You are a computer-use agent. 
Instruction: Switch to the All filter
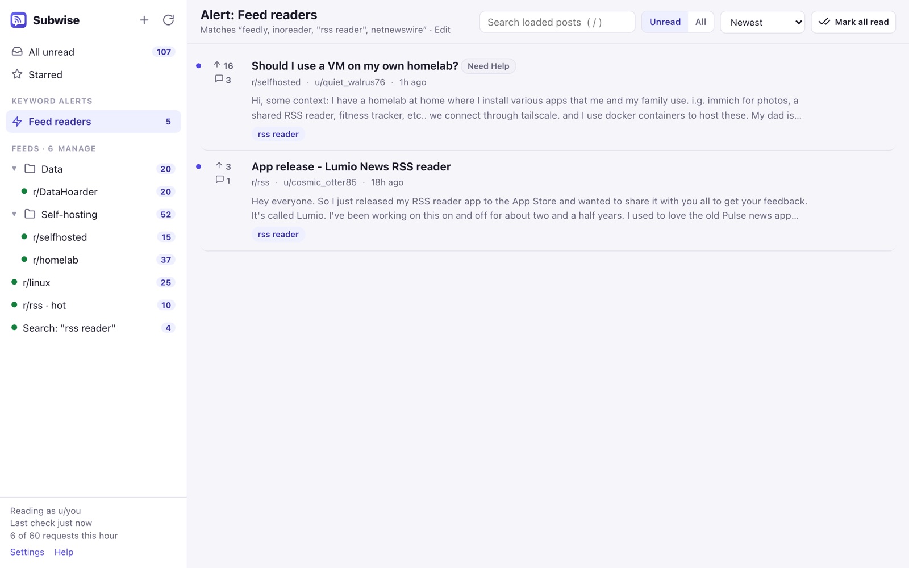point(700,22)
